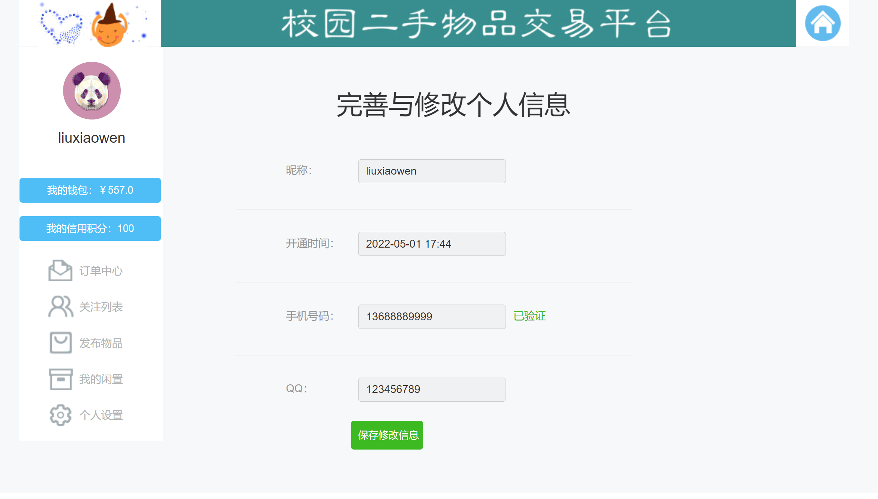Screen dimensions: 878x499
Task: Open 个人设置 in sidebar
Action: 101,415
